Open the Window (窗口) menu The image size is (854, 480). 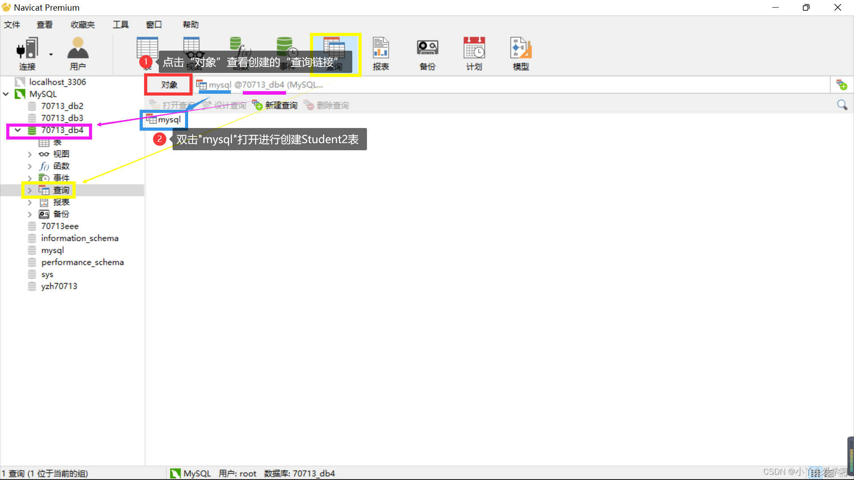tap(154, 24)
